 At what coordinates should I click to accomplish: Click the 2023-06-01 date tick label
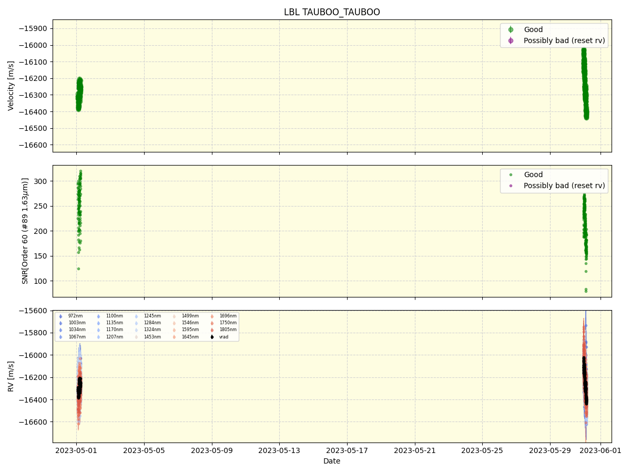pyautogui.click(x=601, y=450)
